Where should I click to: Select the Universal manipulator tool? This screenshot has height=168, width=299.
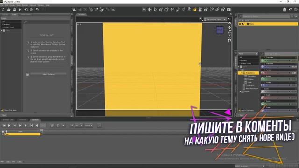[x=161, y=9]
